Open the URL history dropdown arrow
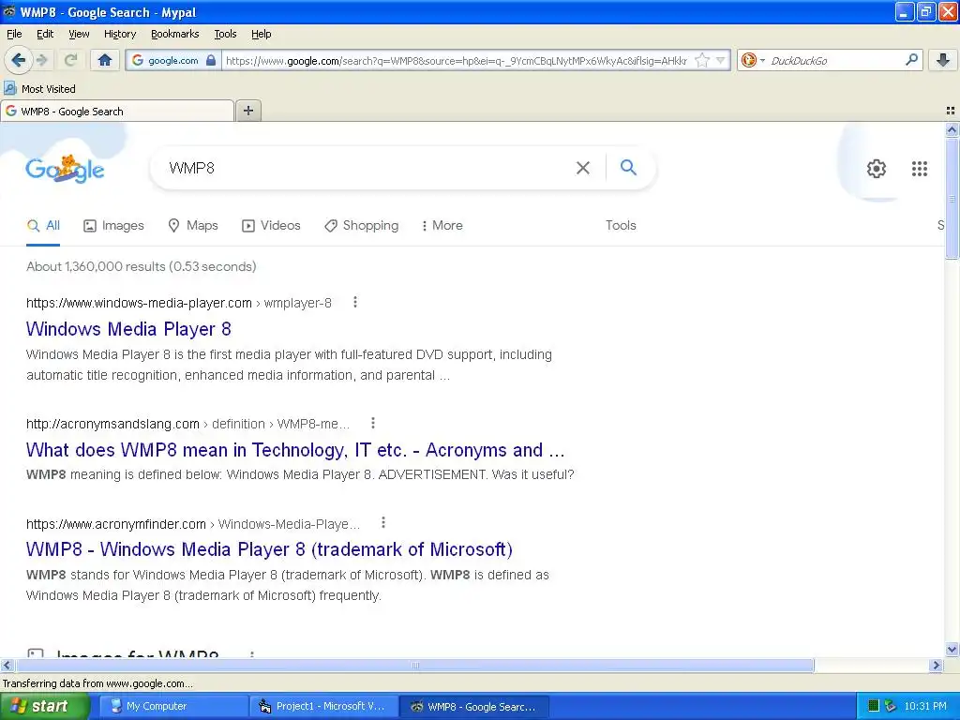This screenshot has height=720, width=960. click(x=721, y=60)
